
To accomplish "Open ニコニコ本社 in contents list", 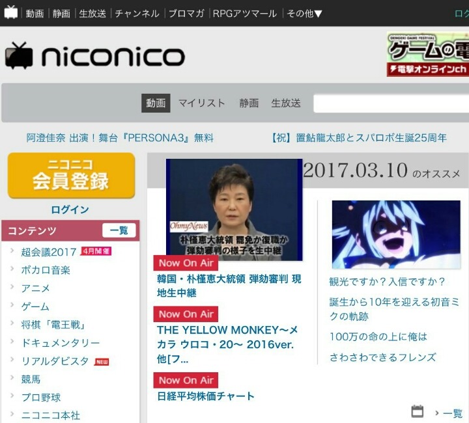I will pyautogui.click(x=51, y=416).
